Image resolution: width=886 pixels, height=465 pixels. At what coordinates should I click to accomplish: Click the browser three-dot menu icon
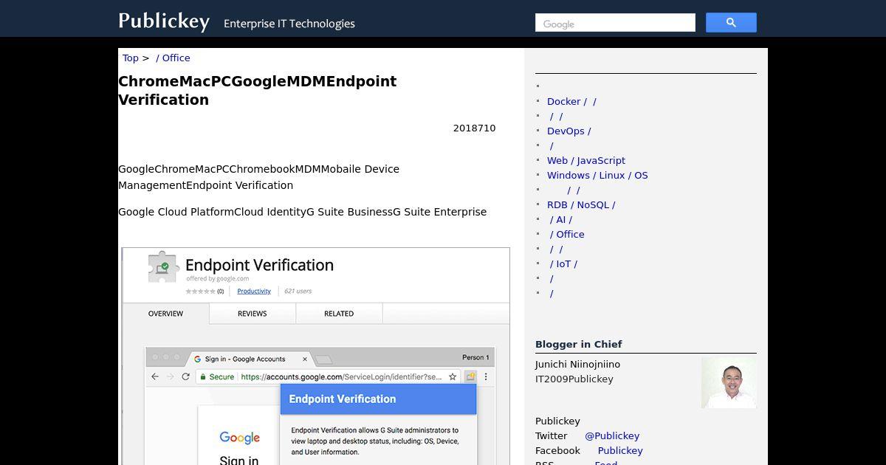(x=487, y=376)
